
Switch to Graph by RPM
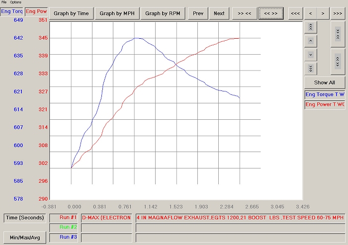click(x=163, y=13)
